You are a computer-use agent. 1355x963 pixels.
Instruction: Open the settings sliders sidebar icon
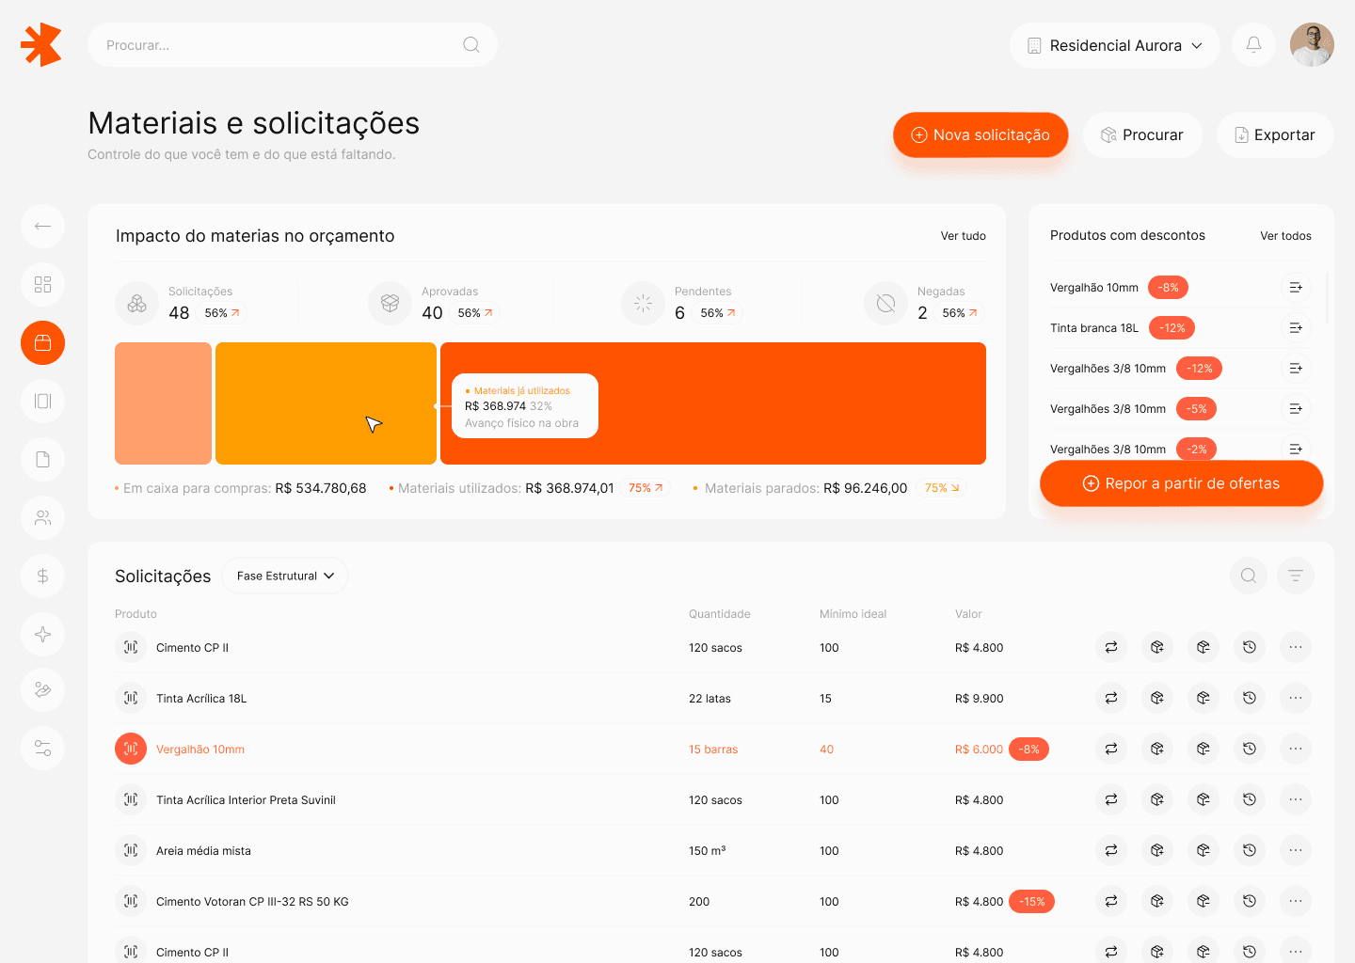(42, 749)
